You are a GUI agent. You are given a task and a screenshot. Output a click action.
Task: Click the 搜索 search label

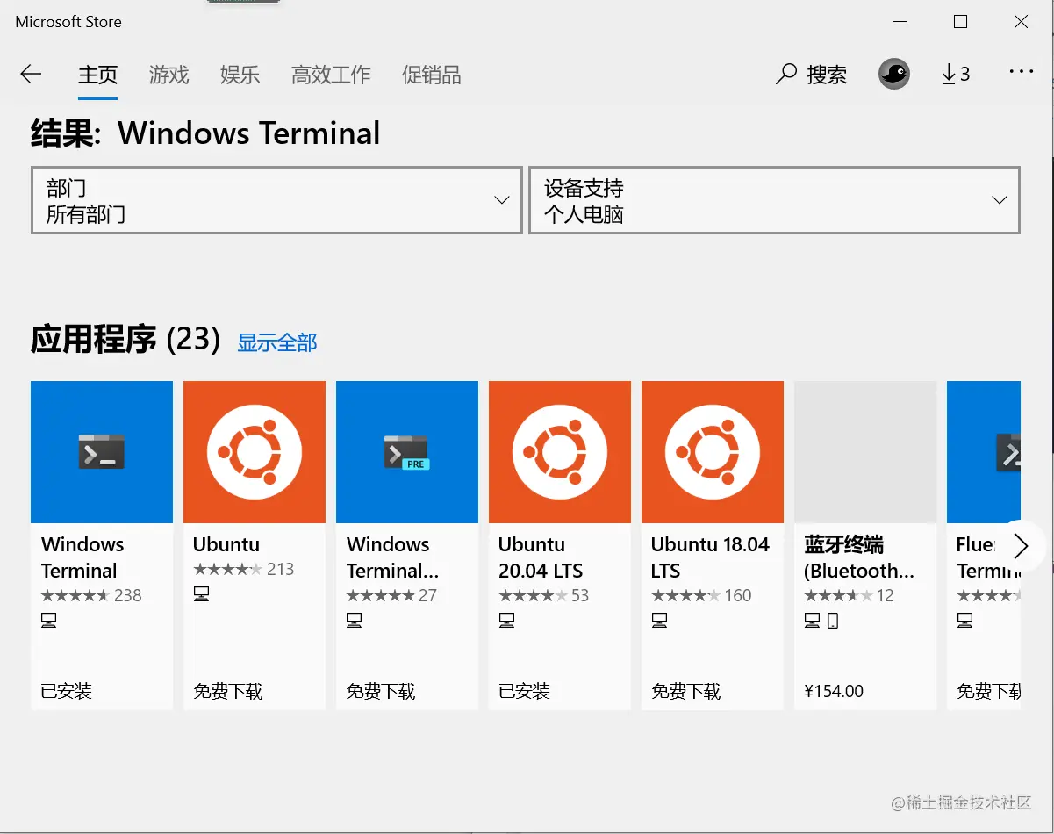click(x=827, y=75)
